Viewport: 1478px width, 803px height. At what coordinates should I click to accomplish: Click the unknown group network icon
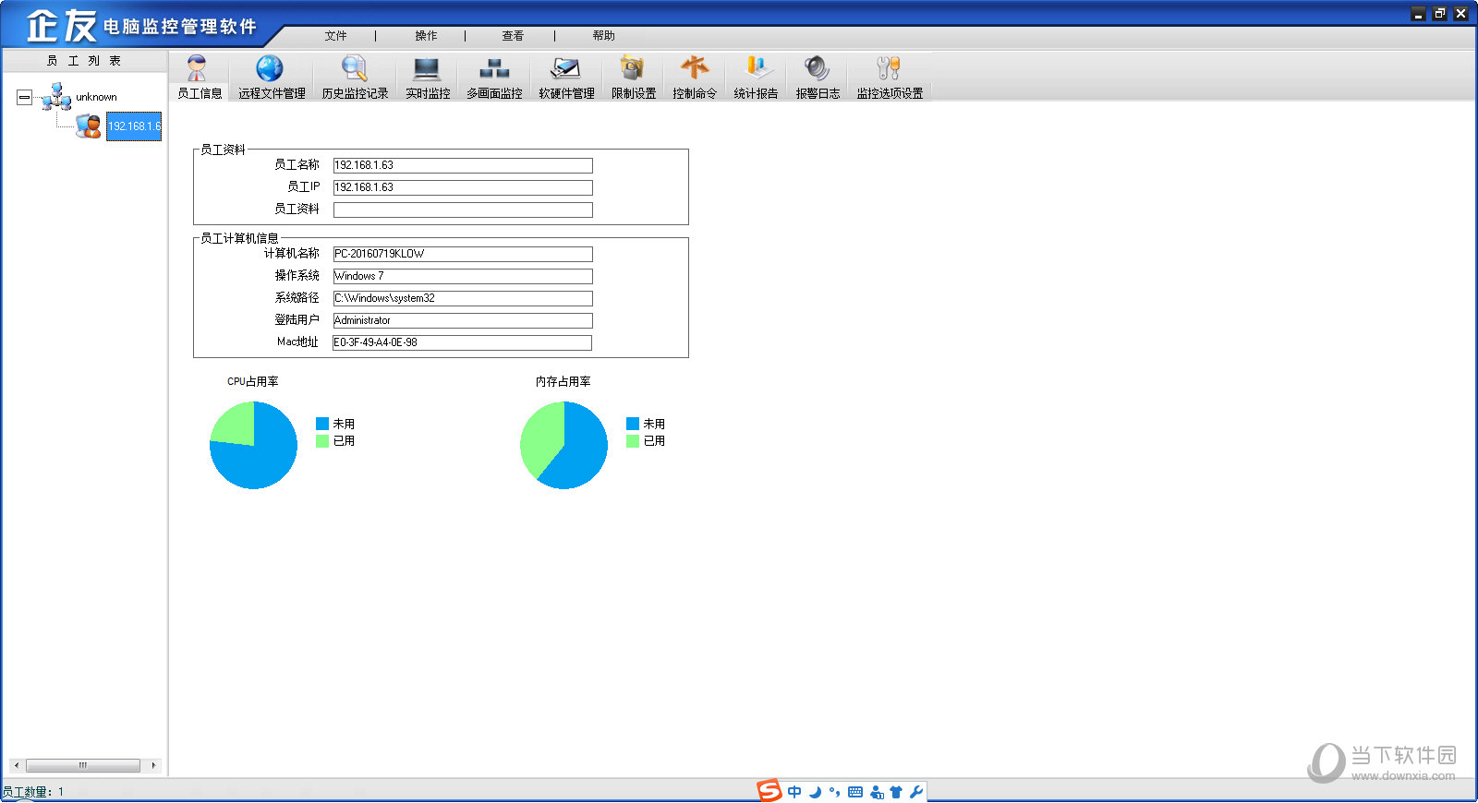(x=56, y=96)
